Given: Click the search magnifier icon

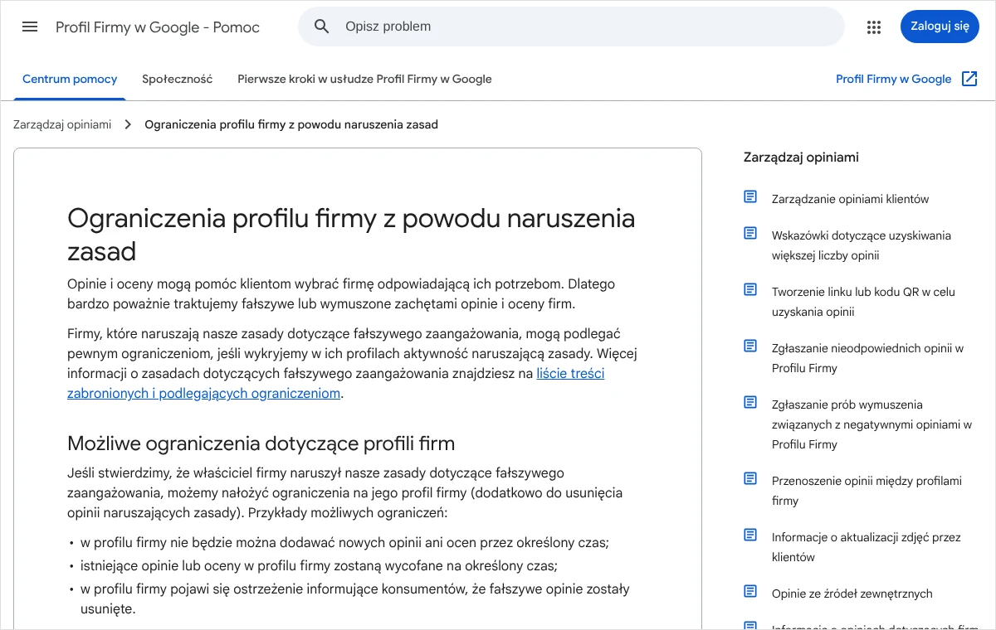Looking at the screenshot, I should (x=322, y=27).
